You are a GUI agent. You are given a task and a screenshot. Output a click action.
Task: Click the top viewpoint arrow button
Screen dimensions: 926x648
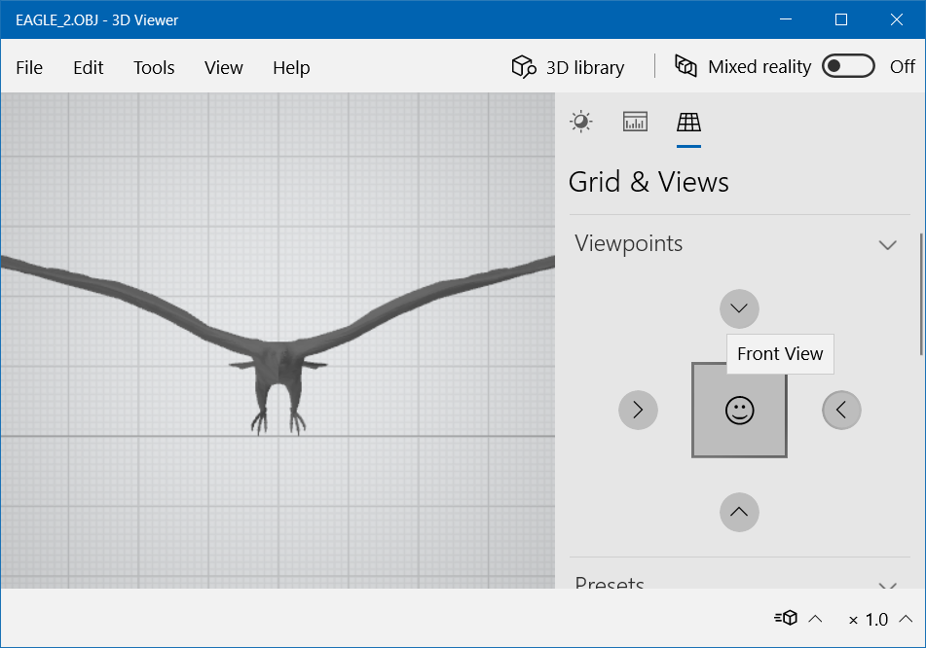pos(739,309)
